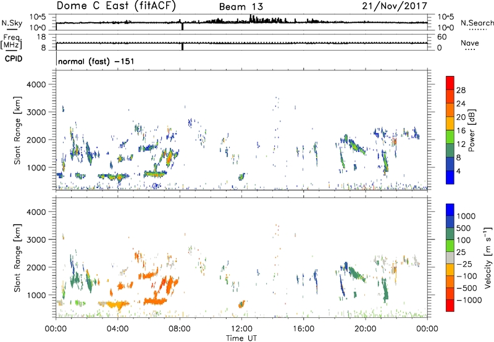Click the "-25" label on the velocity colorbar
This screenshot has width=494, height=342.
[464, 264]
